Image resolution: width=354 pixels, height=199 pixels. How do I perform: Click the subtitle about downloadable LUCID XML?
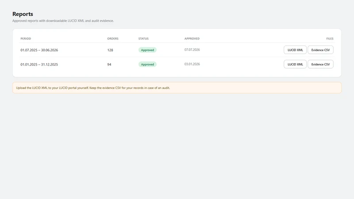[x=63, y=21]
